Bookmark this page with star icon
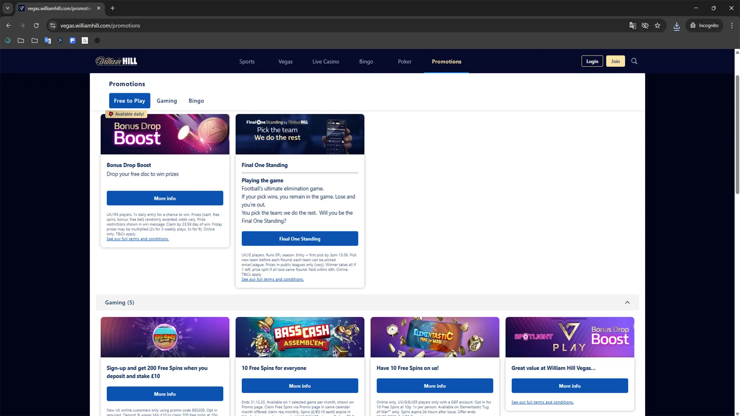740x416 pixels. pyautogui.click(x=658, y=25)
